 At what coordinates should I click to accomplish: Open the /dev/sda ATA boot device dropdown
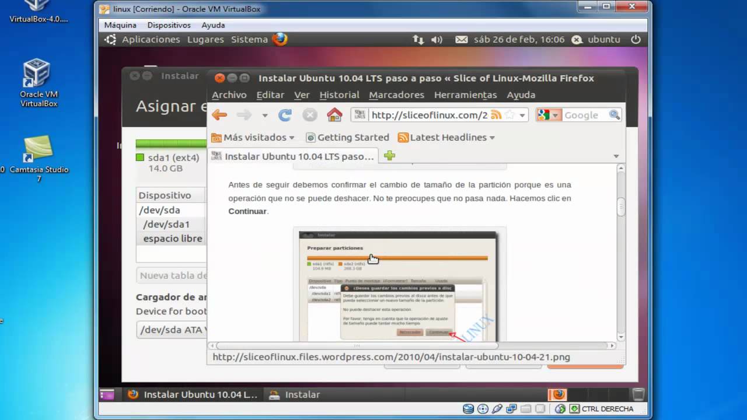point(172,330)
